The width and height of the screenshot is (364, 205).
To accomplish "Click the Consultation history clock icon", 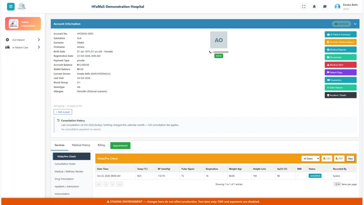I will (x=58, y=120).
